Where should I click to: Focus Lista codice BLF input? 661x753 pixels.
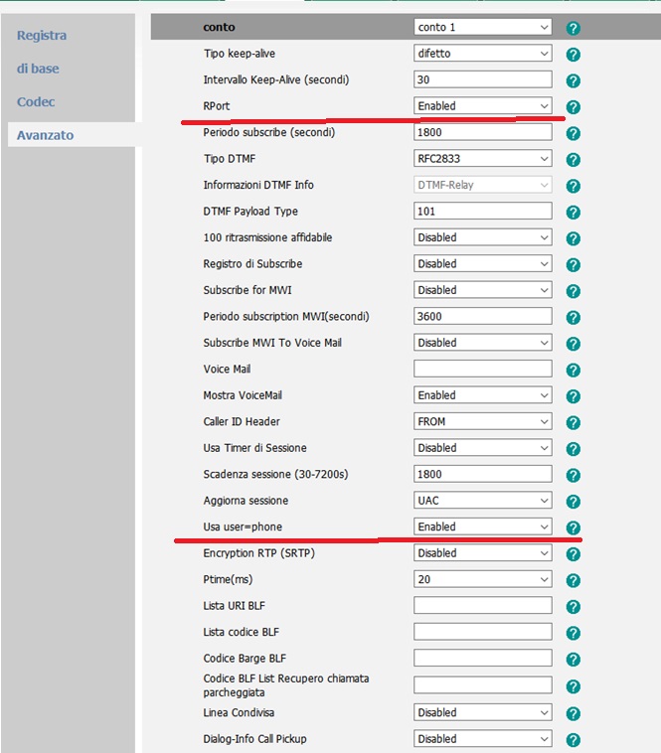click(483, 632)
